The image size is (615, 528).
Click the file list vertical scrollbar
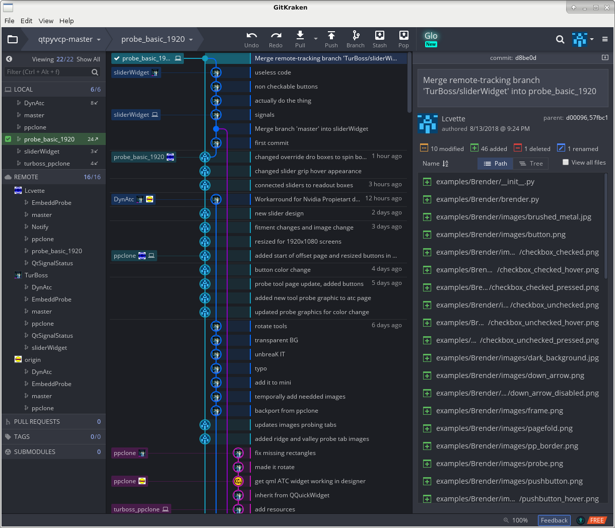pos(605,225)
